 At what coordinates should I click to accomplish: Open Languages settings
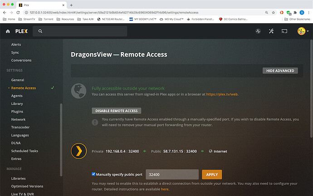tap(20, 135)
